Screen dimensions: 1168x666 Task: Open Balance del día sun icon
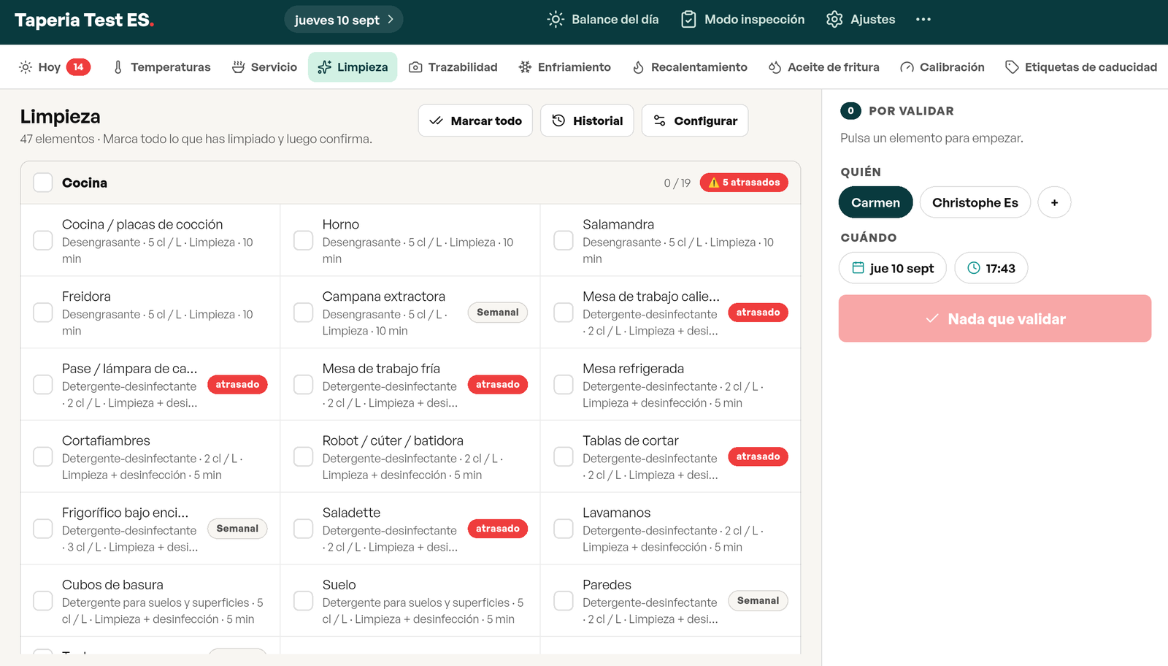555,20
